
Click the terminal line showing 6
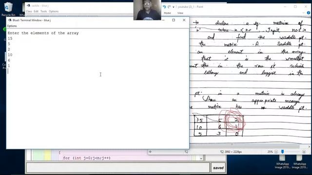[9, 60]
